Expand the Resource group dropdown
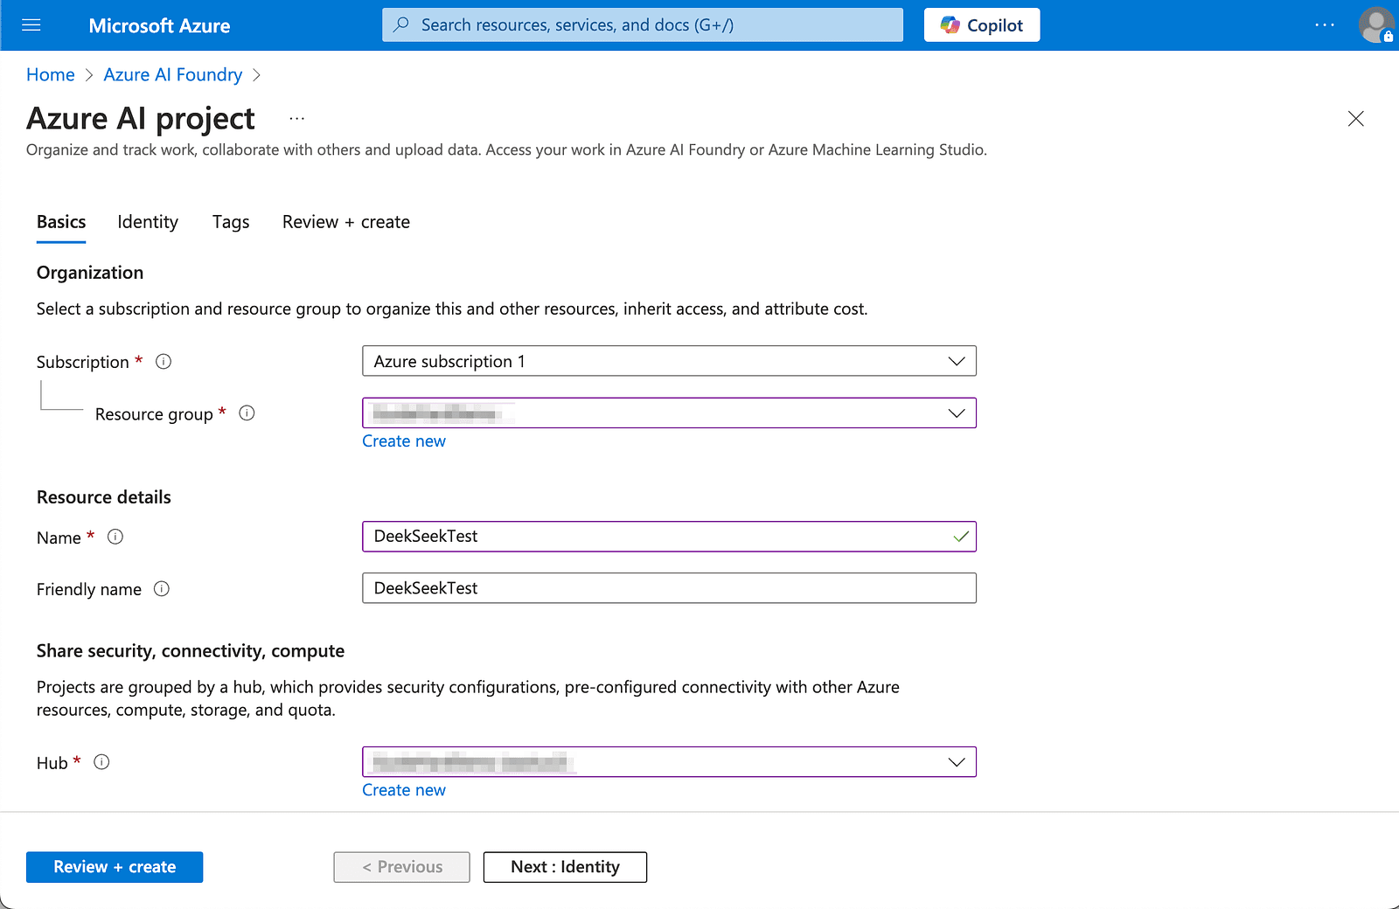The image size is (1399, 909). (669, 413)
